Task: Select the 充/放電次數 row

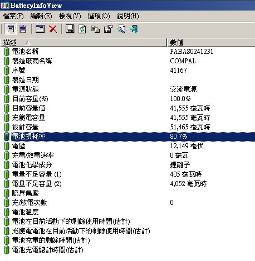Action: point(127,203)
